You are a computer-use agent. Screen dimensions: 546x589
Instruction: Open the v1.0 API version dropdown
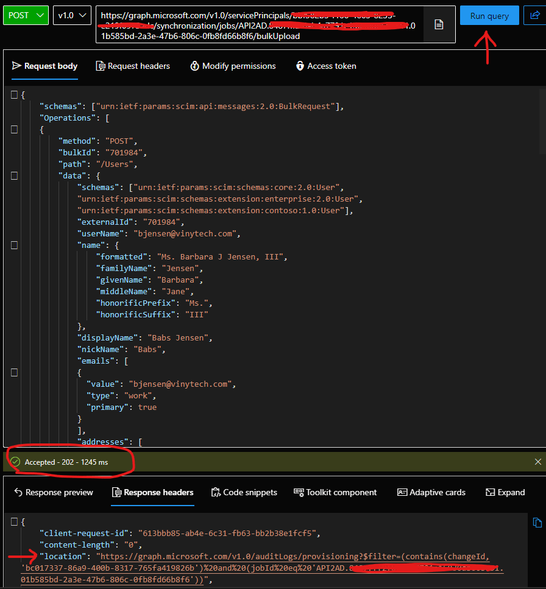point(72,15)
